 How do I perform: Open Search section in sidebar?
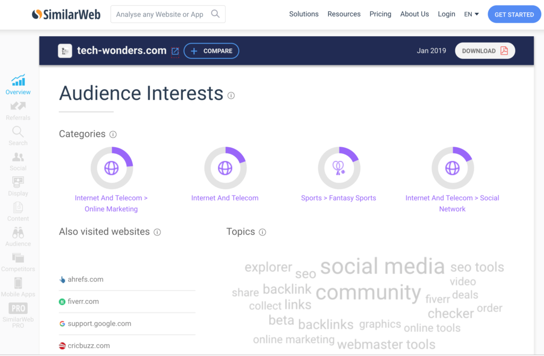coord(18,136)
